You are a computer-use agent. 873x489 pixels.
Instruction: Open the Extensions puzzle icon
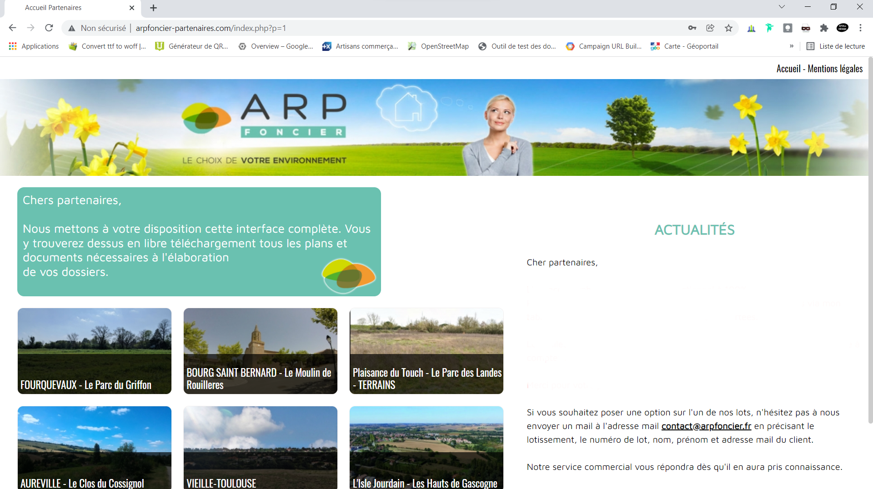[x=824, y=28]
